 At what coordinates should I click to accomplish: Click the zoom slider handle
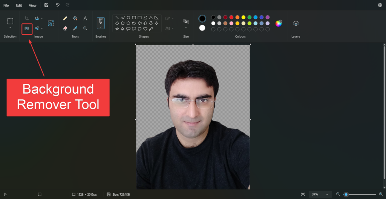(346, 194)
